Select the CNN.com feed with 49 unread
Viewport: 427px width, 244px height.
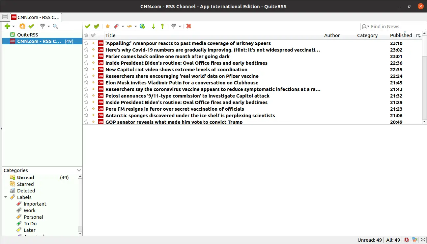pyautogui.click(x=42, y=41)
